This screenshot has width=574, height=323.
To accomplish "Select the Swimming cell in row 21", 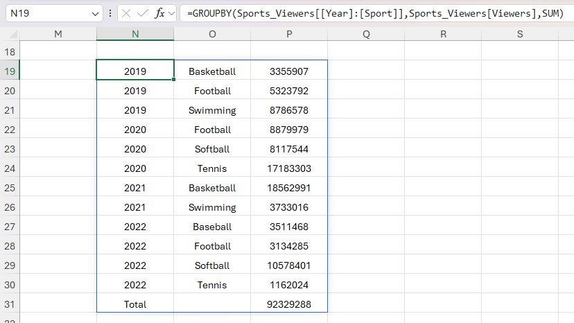I will point(212,110).
